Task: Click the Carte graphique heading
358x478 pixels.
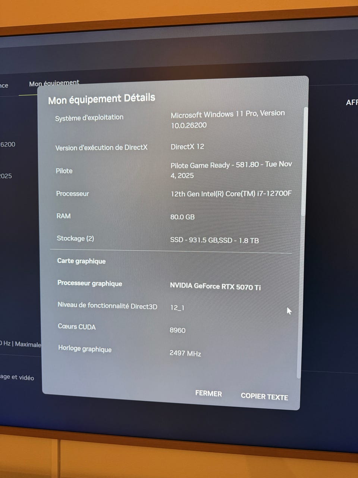Action: click(x=81, y=261)
